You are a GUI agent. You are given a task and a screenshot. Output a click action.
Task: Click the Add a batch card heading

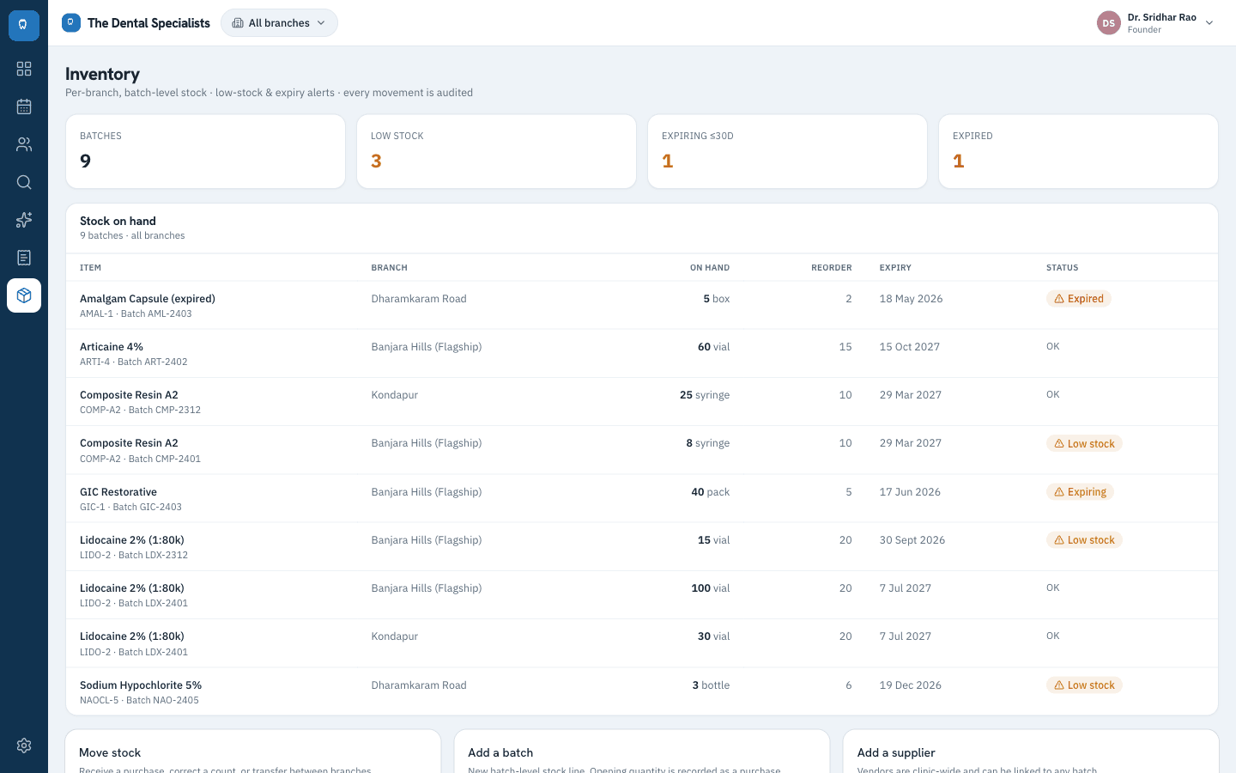tap(500, 752)
